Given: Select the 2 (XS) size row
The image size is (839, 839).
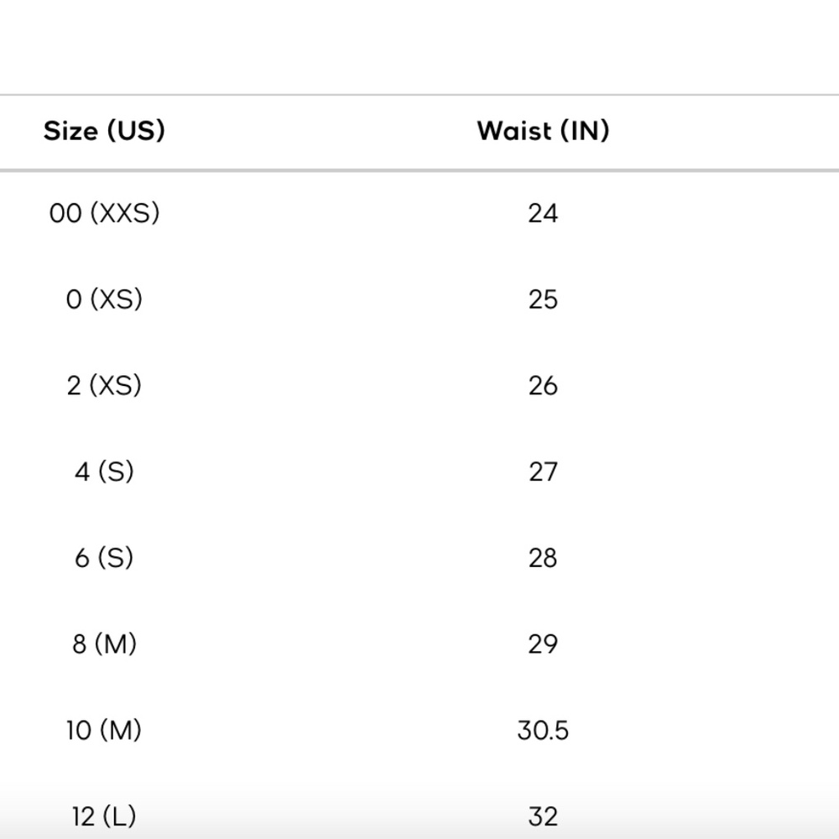Looking at the screenshot, I should tap(419, 385).
